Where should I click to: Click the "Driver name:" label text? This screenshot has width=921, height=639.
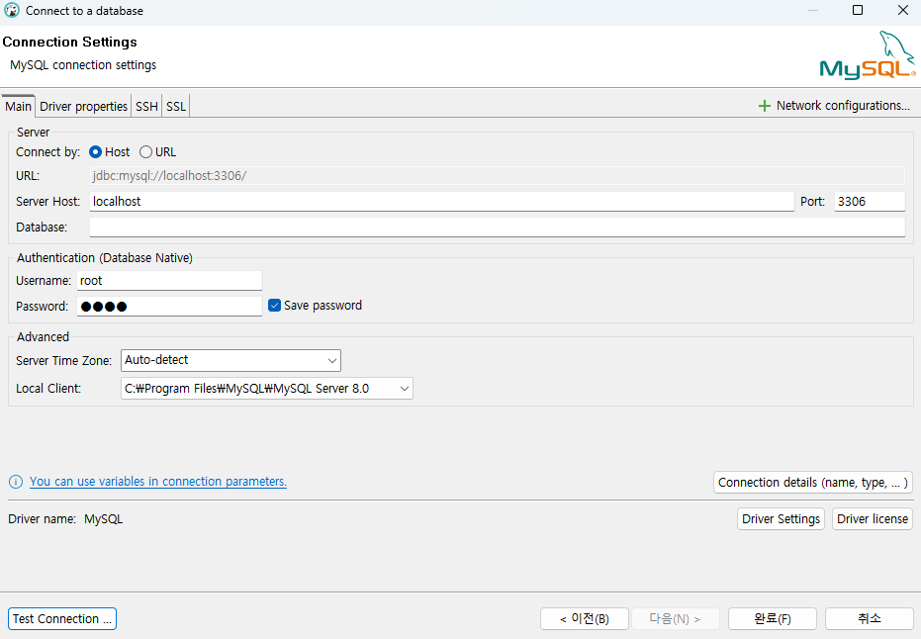[x=42, y=519]
